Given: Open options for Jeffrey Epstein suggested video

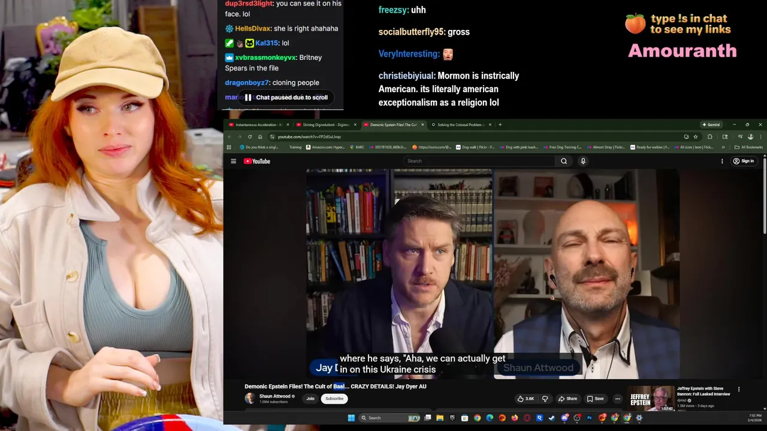Looking at the screenshot, I should pyautogui.click(x=739, y=389).
